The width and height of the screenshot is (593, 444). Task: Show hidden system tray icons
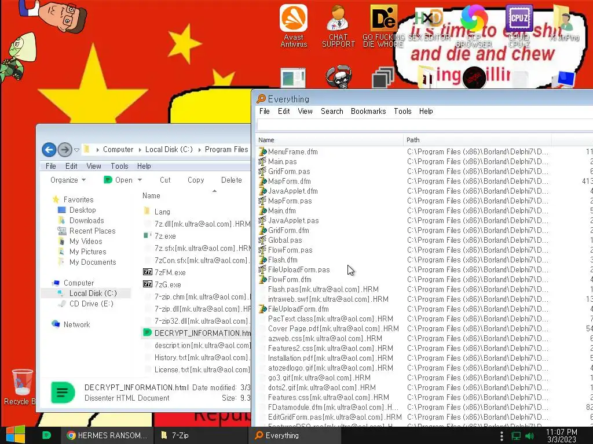click(502, 436)
